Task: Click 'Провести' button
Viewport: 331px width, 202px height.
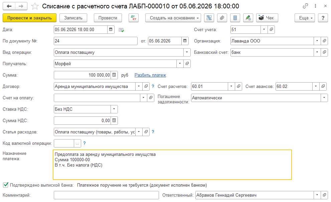Action: 108,18
